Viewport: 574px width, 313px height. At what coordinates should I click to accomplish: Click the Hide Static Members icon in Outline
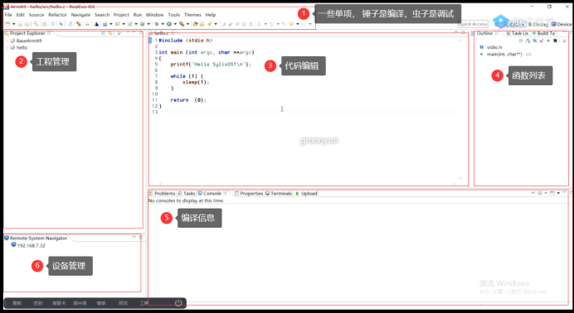coord(542,41)
